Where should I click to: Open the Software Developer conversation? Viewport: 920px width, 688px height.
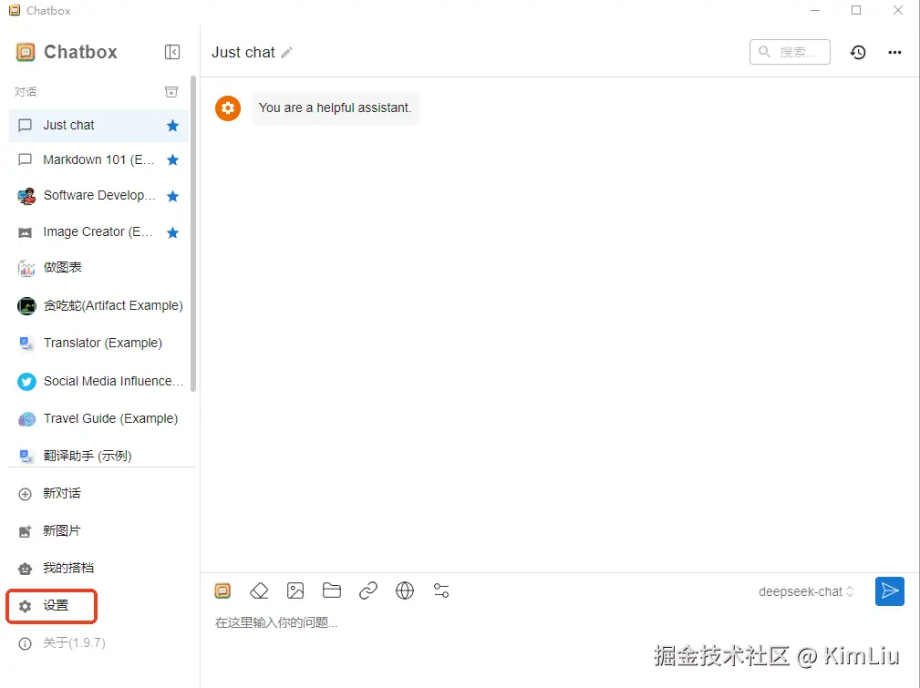pos(98,196)
